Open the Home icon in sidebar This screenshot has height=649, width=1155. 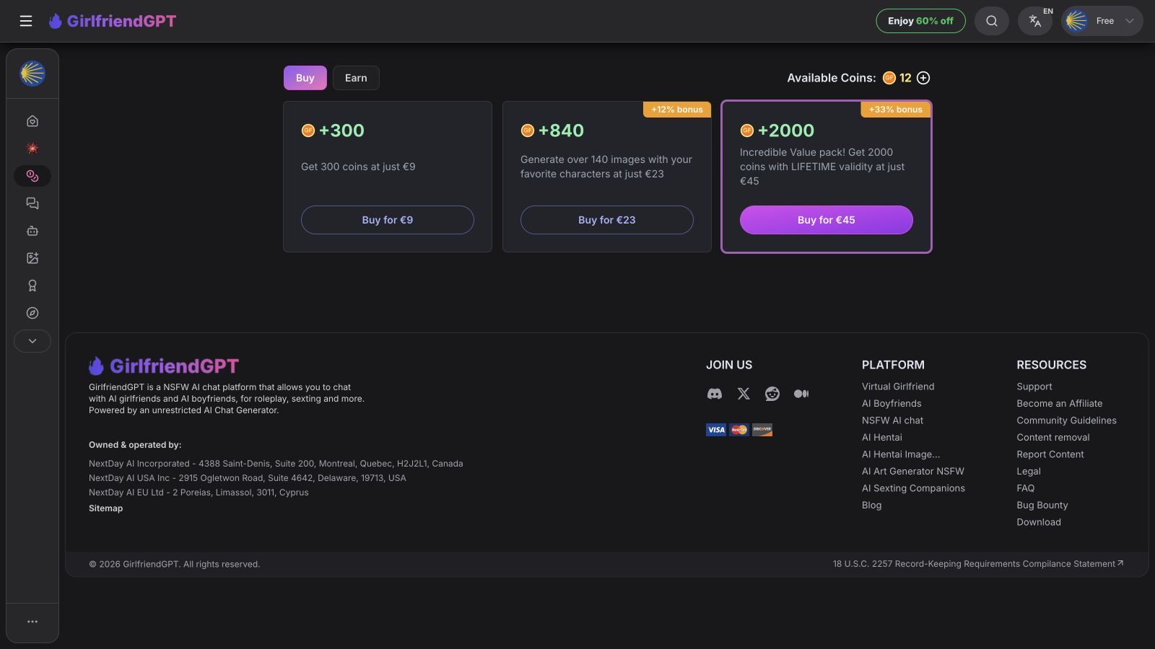pyautogui.click(x=32, y=121)
